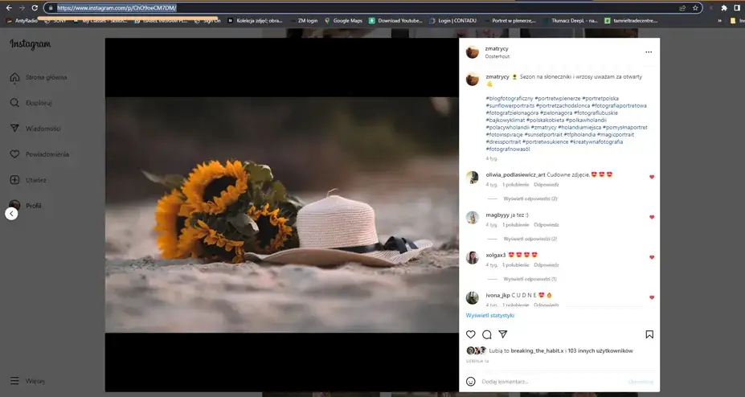The height and width of the screenshot is (397, 745).
Task: Open hashtag #blogfotograficzny
Action: pyautogui.click(x=510, y=98)
